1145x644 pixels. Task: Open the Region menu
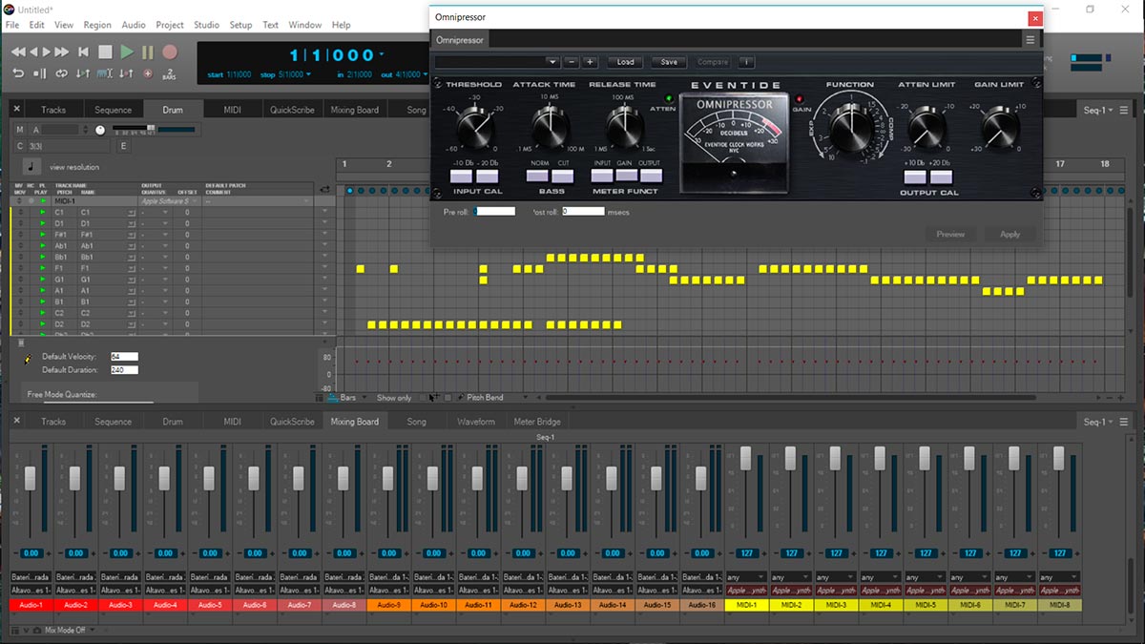97,25
